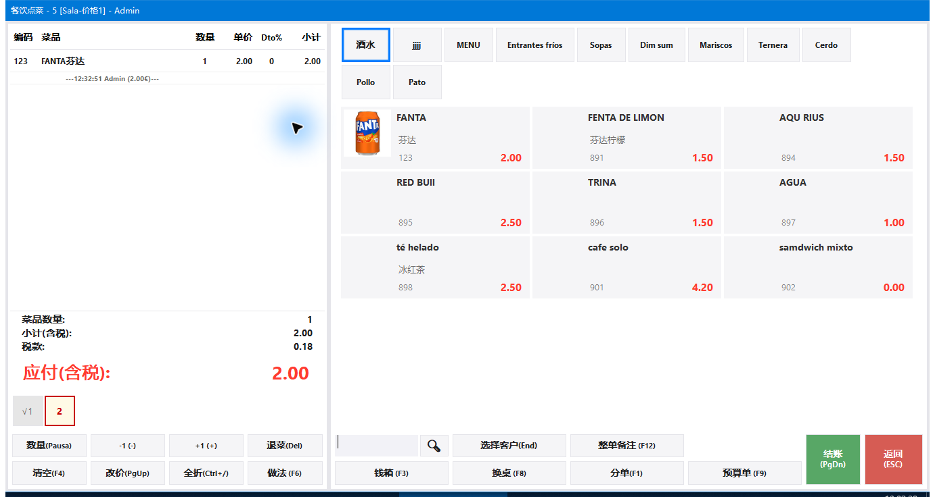Print pre-bill with 预算单 (F9)
This screenshot has height=497, width=935.
pos(745,473)
